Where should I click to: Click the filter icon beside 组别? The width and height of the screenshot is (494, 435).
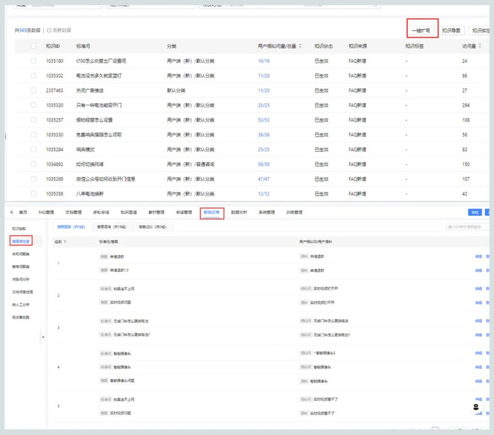66,242
